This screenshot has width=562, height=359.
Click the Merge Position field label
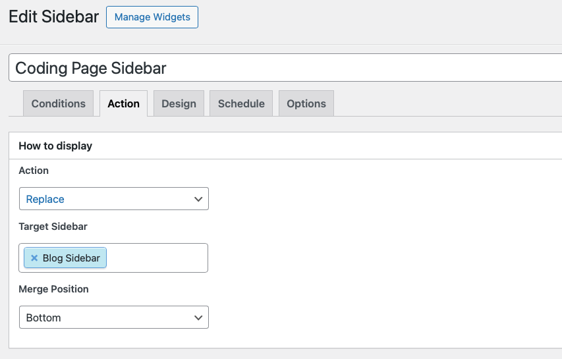(x=54, y=289)
